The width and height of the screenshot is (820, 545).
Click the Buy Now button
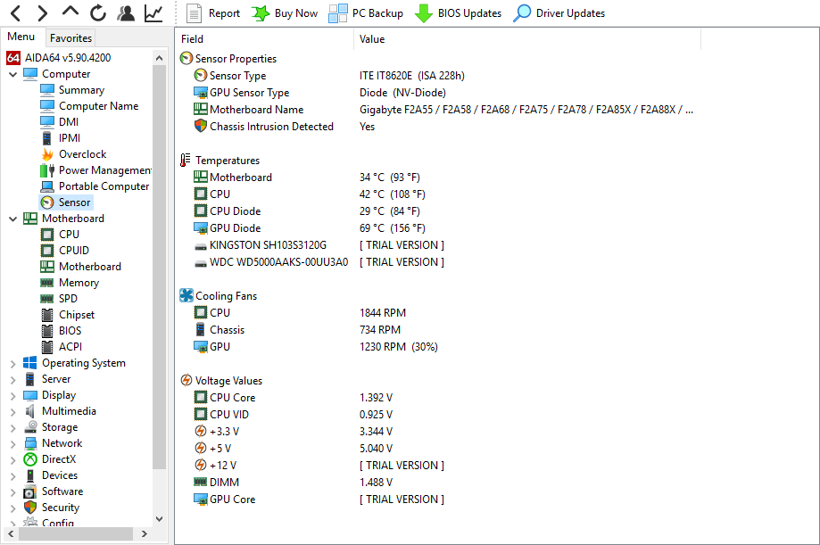(x=285, y=13)
